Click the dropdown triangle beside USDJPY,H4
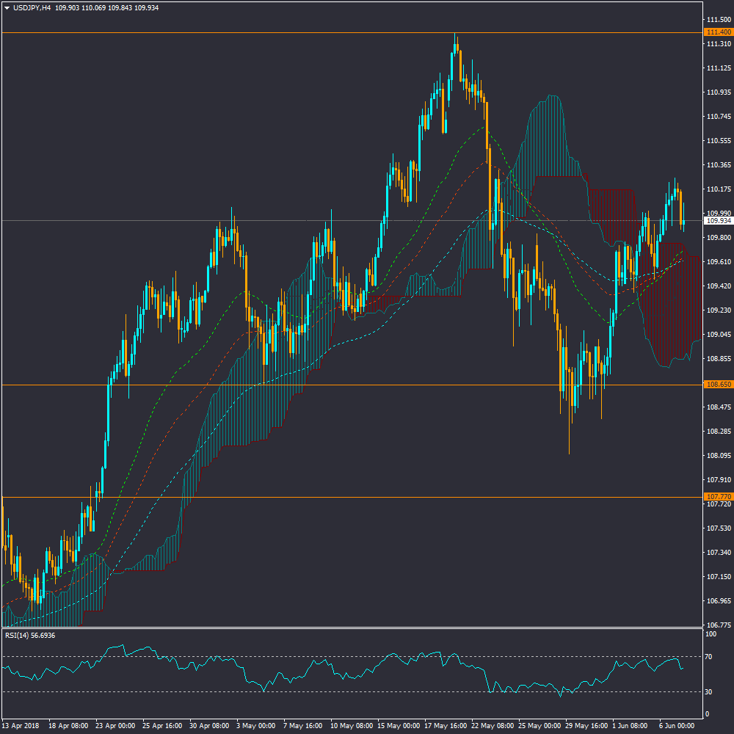The image size is (734, 734). pyautogui.click(x=7, y=7)
